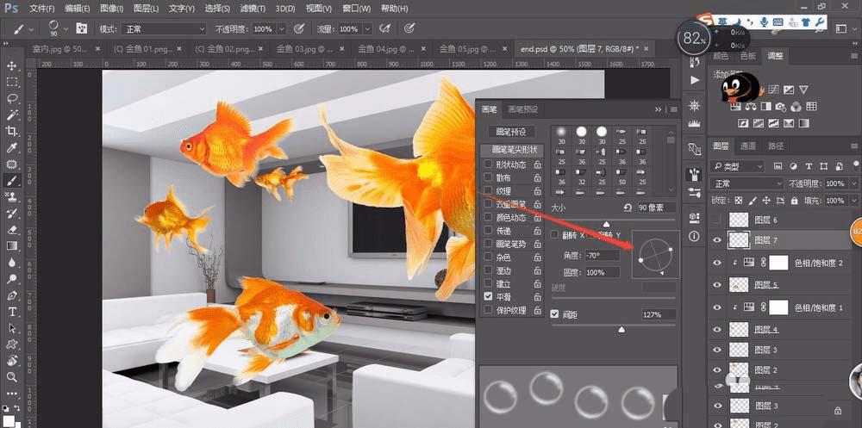The image size is (862, 428).
Task: Collapse the brush panel using double arrows
Action: pyautogui.click(x=658, y=109)
